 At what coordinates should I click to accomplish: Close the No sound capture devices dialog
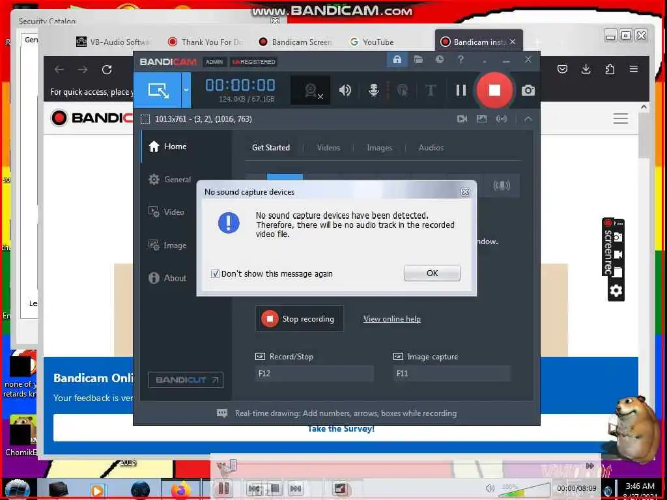point(465,192)
